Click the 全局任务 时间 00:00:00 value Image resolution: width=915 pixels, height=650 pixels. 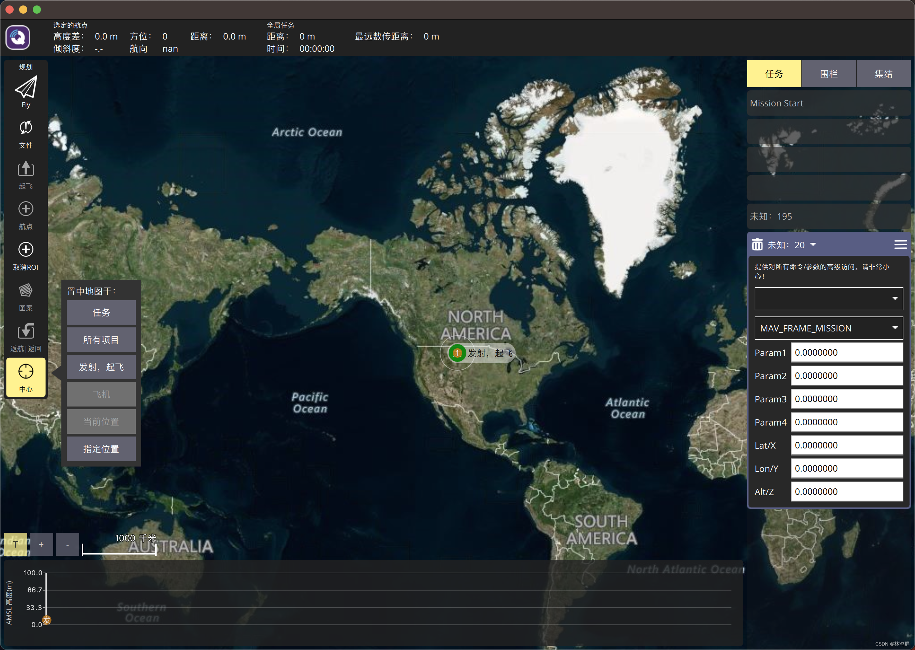317,49
